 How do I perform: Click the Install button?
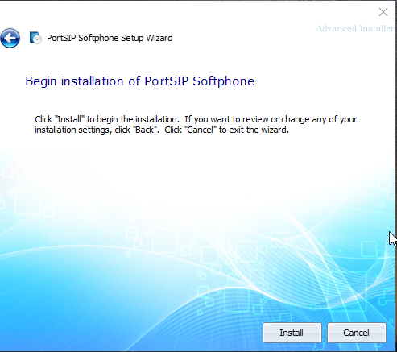click(x=292, y=333)
